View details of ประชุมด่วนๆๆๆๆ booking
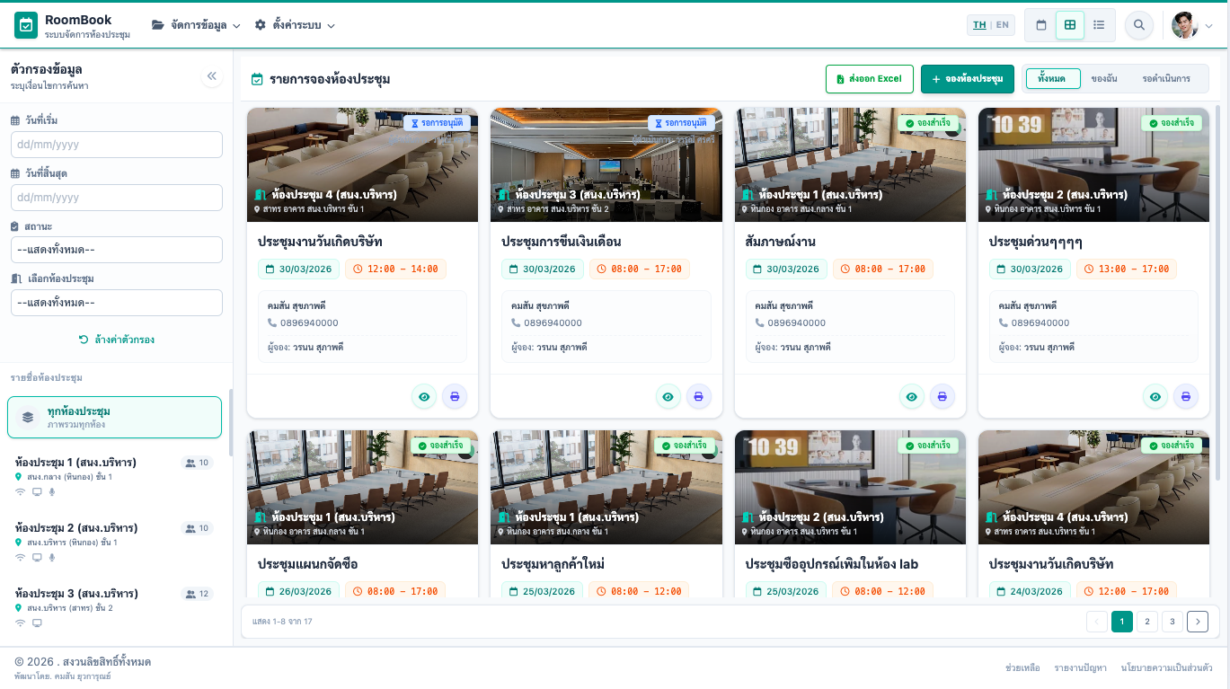This screenshot has height=689, width=1230. pos(1155,396)
